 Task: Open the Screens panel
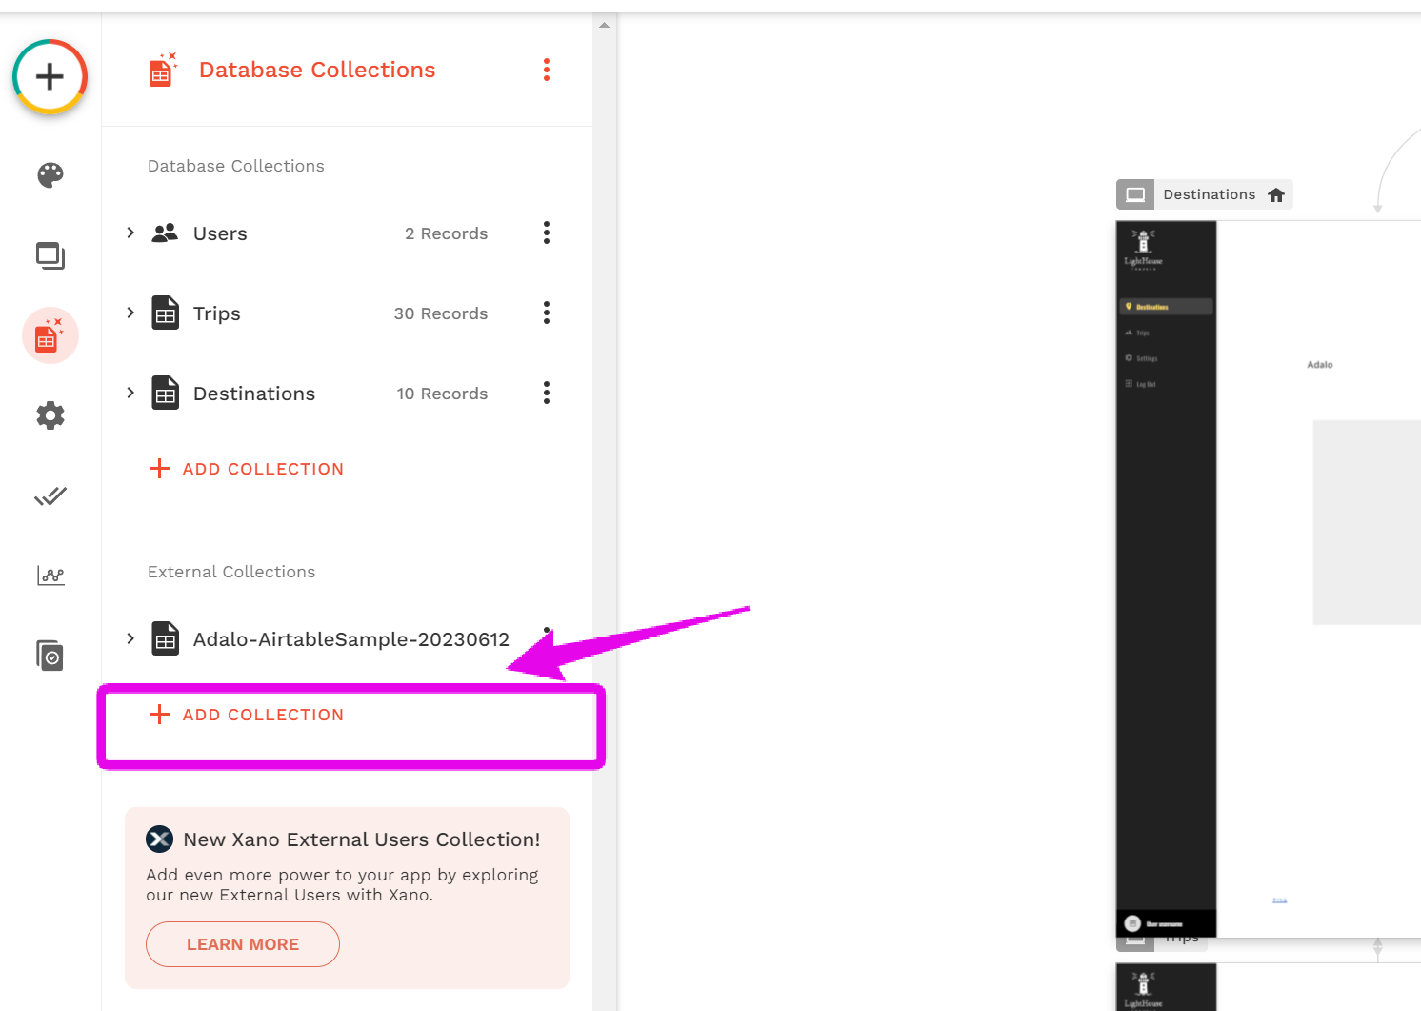50,255
